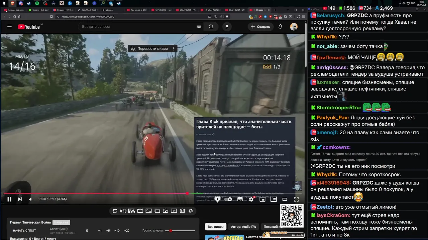Select Автор: Audio RW chip
This screenshot has height=240, width=428.
[243, 227]
